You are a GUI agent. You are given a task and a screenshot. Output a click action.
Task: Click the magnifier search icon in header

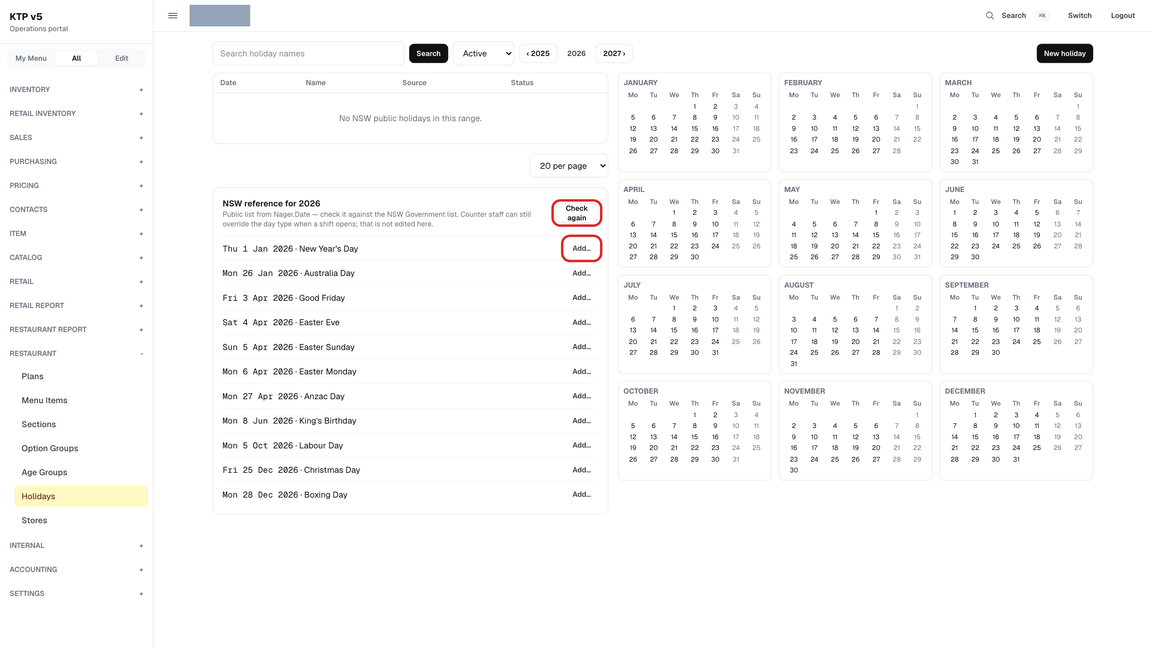[990, 16]
